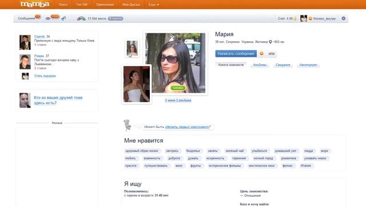Switch to the Автопортрет tab
The height and width of the screenshot is (206, 366).
coord(308,65)
